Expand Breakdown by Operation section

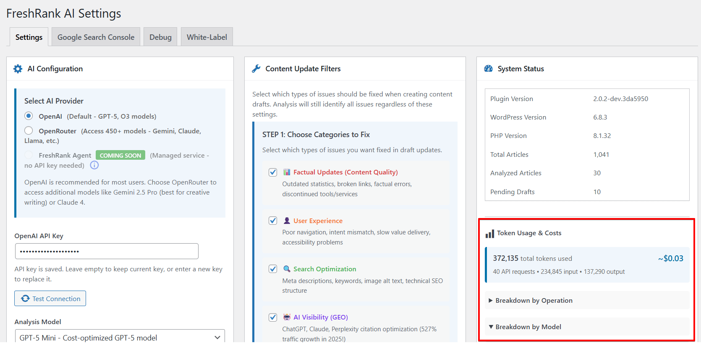pyautogui.click(x=587, y=300)
